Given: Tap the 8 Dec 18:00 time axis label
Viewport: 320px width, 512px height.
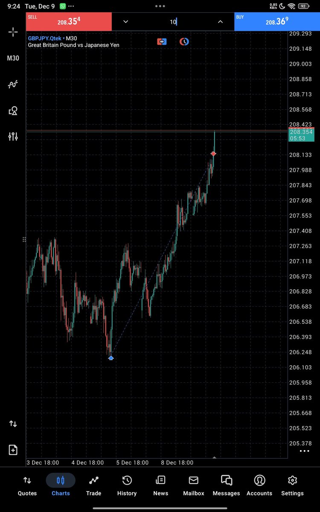Looking at the screenshot, I should [x=177, y=463].
